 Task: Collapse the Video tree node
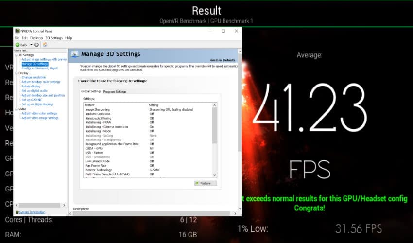pyautogui.click(x=17, y=109)
